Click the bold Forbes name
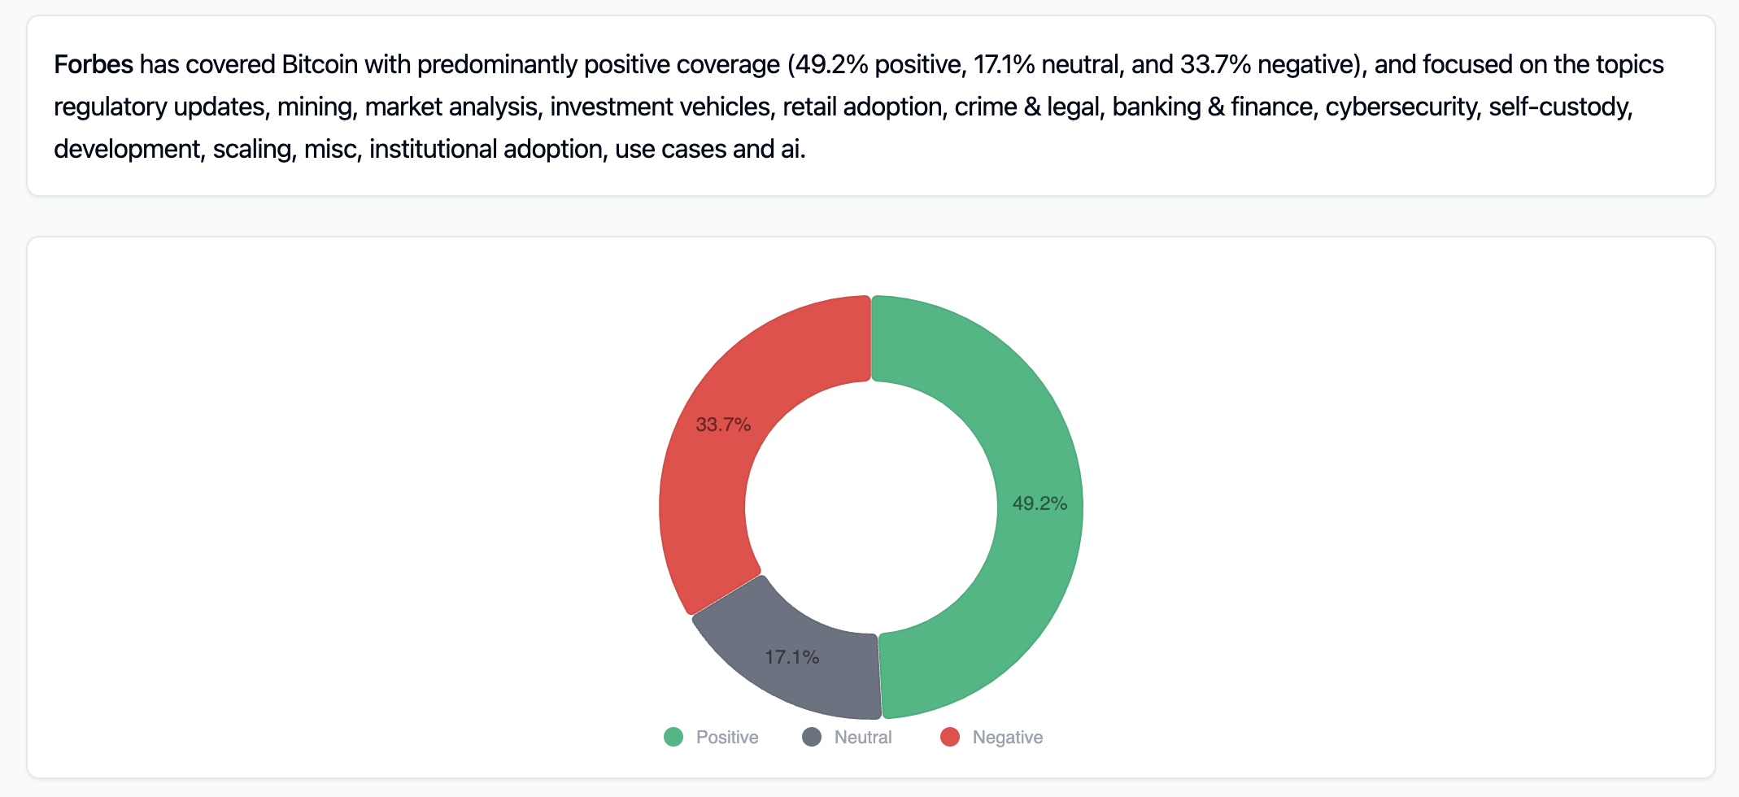The image size is (1739, 797). point(94,64)
